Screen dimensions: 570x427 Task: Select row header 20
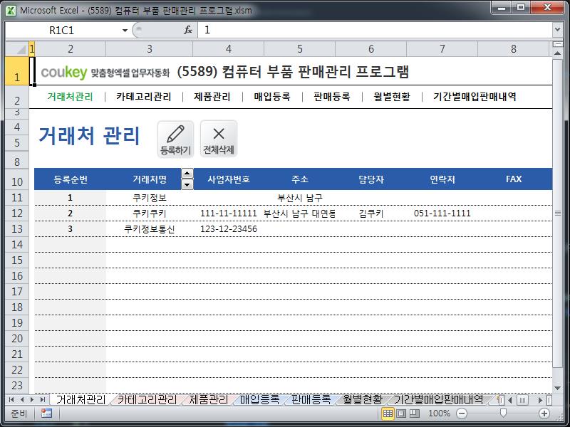click(16, 339)
